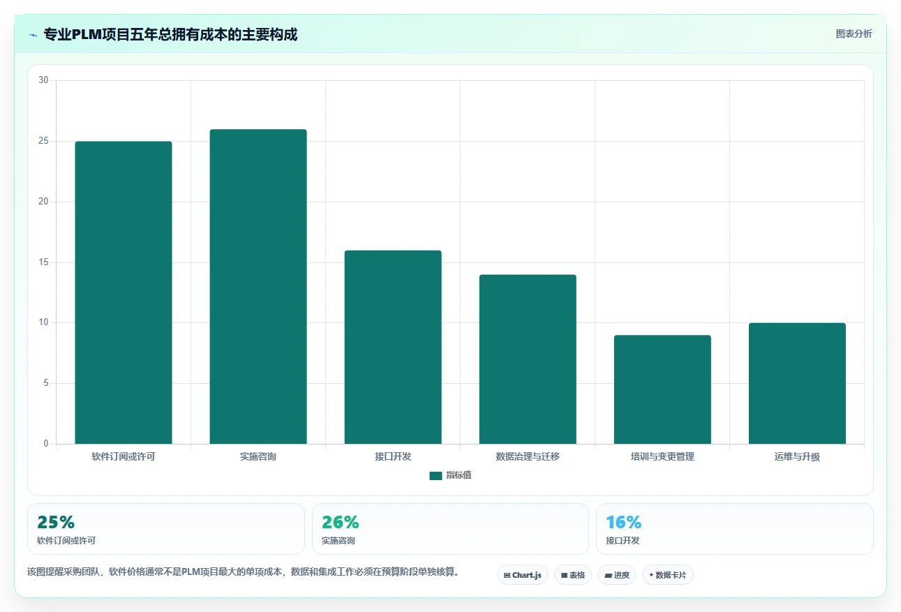Click the x-axis label 培训与变更管理
This screenshot has width=901, height=612.
tap(662, 457)
